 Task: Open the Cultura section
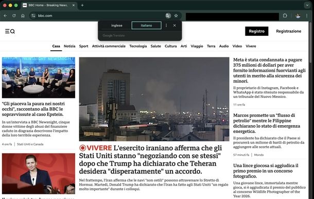[170, 46]
